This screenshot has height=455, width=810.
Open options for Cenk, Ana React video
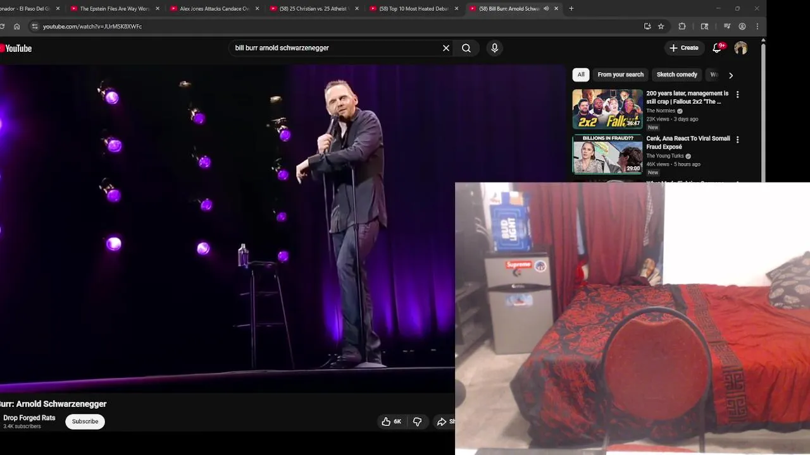(737, 139)
